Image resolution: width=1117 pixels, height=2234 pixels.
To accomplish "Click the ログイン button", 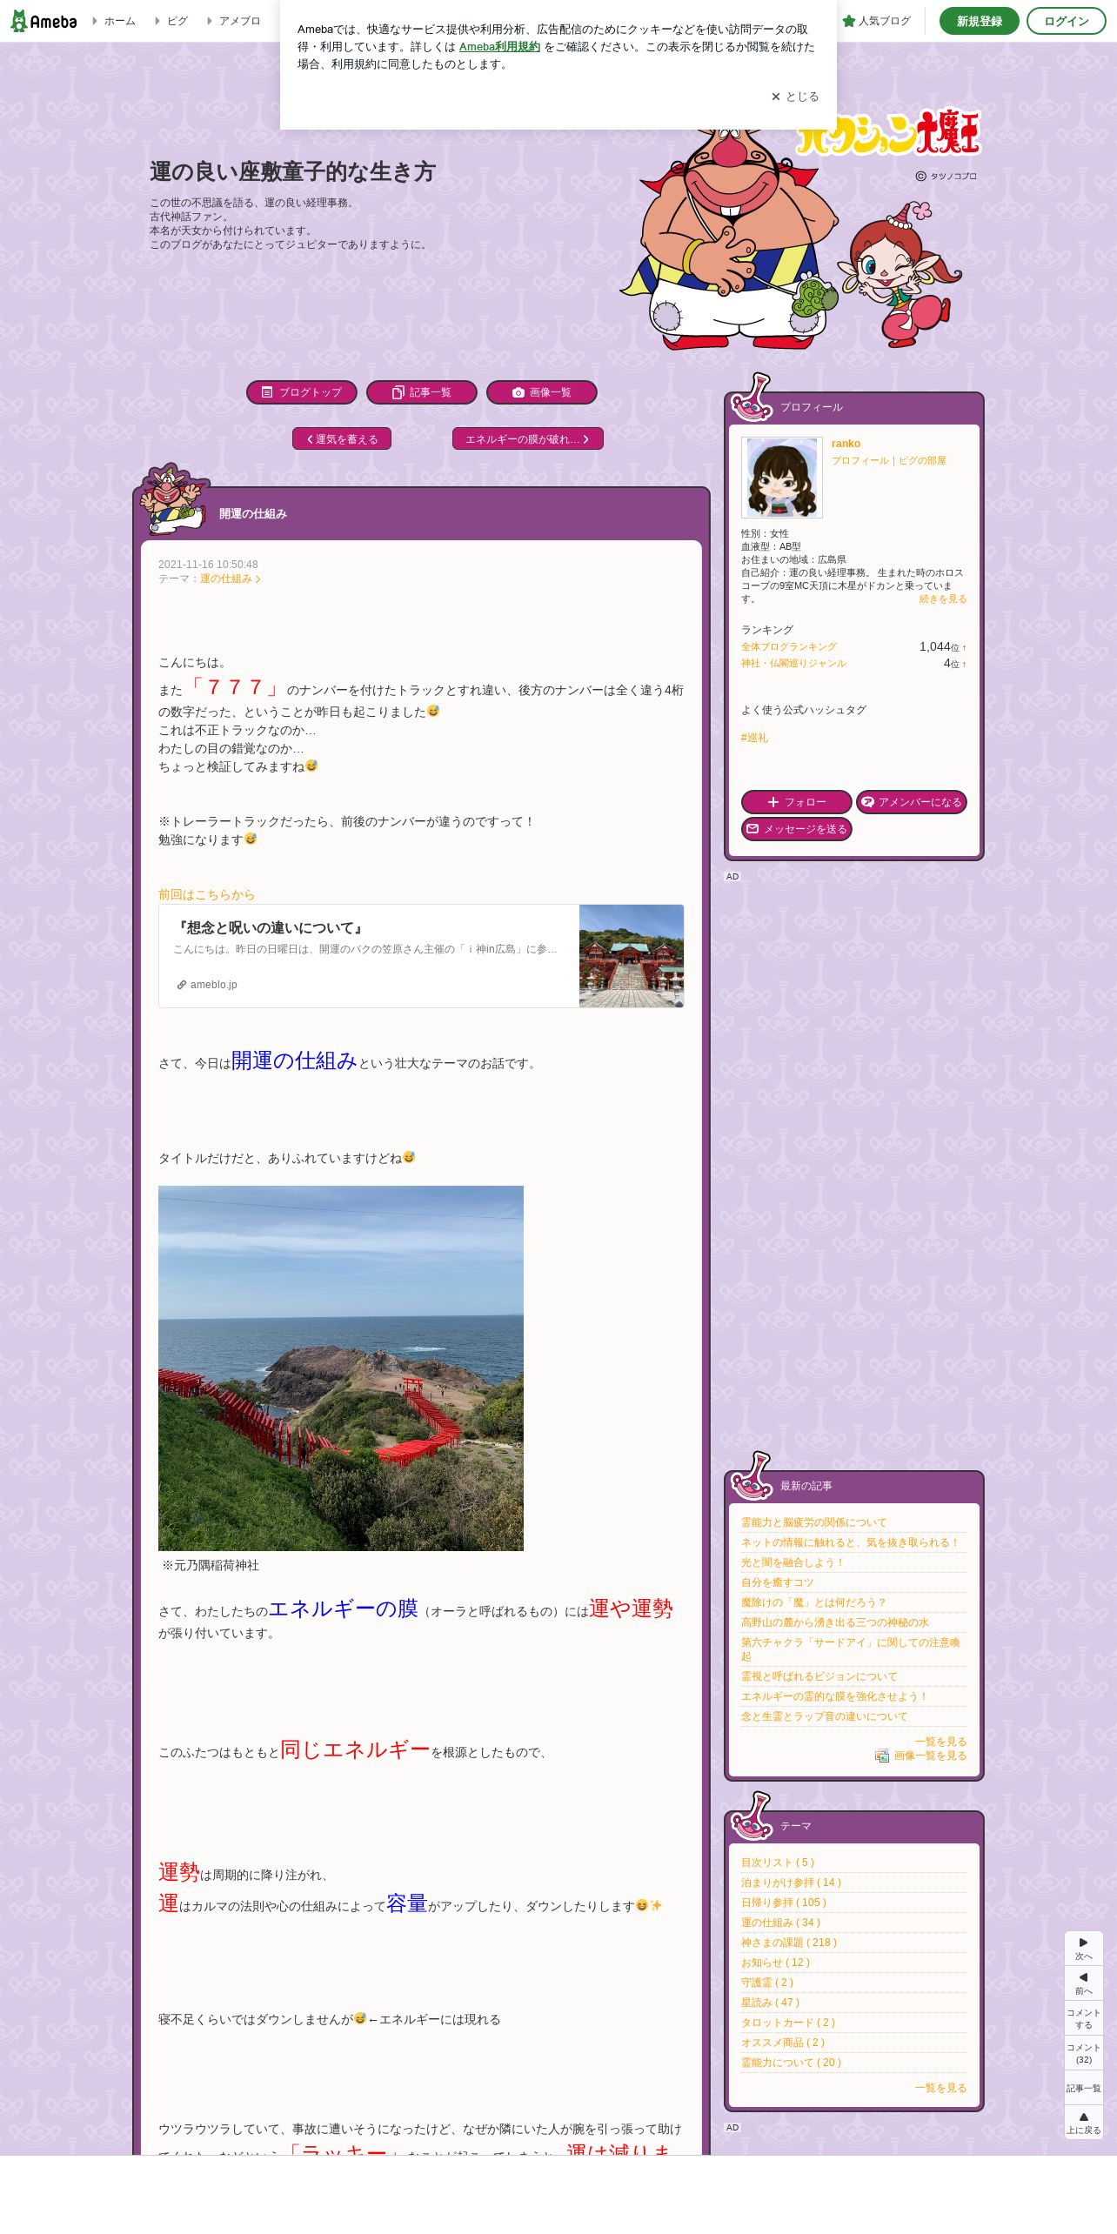I will click(x=1067, y=21).
